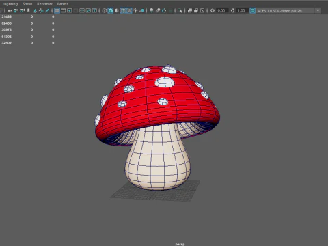
Task: Click the X-Ray Active Components icon
Action: coord(196,10)
